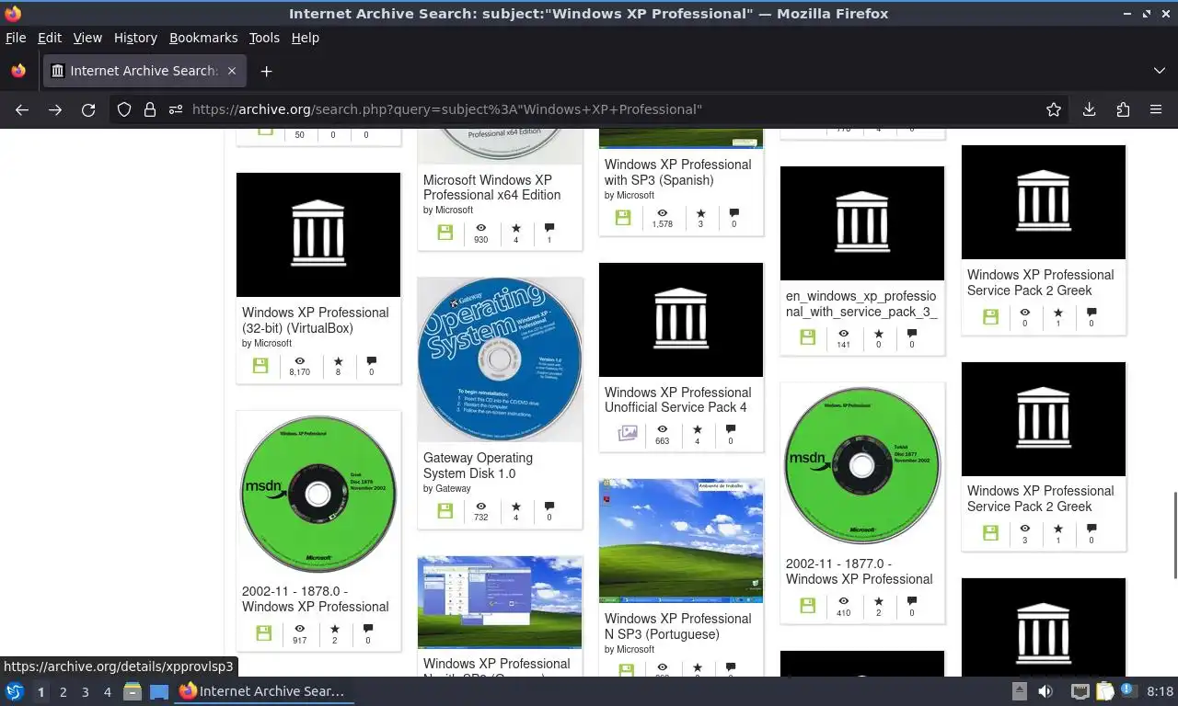Click black thumbnail above Unofficial Service Pack 4
This screenshot has width=1178, height=706.
681,320
